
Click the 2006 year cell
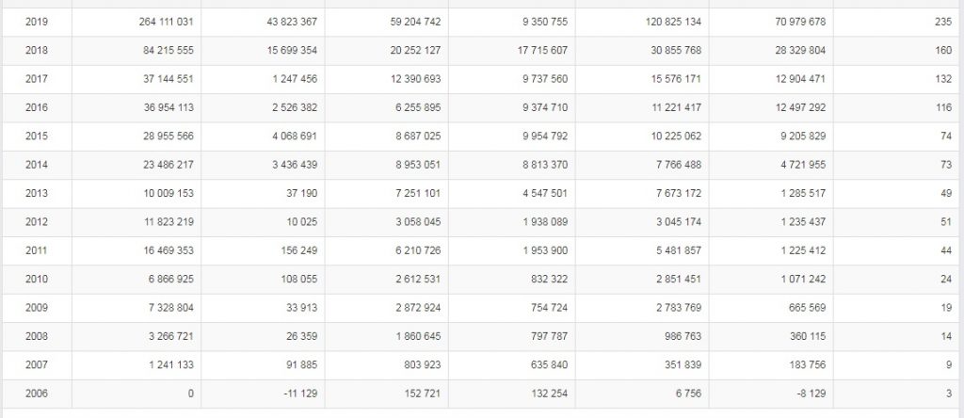tap(37, 394)
